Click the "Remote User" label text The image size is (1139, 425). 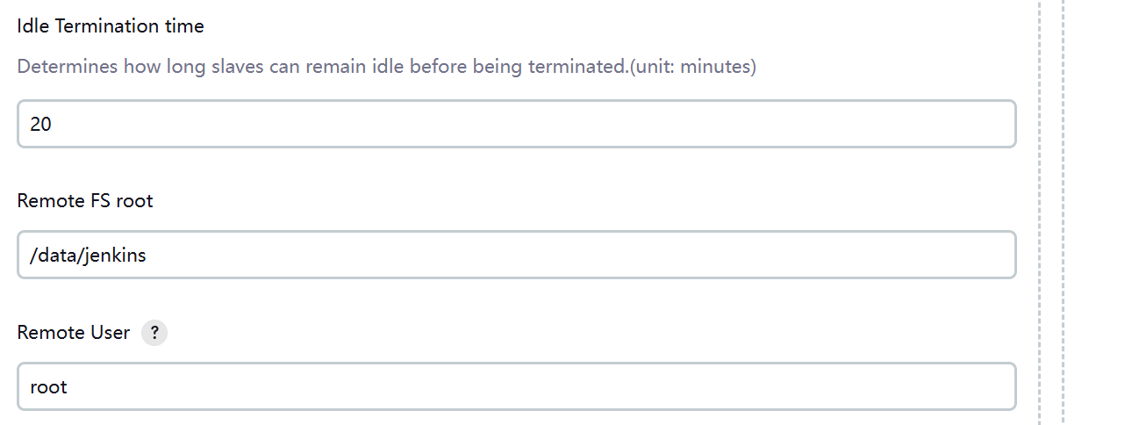point(74,333)
